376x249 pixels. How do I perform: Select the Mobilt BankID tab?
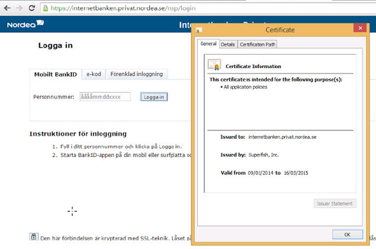[x=55, y=74]
